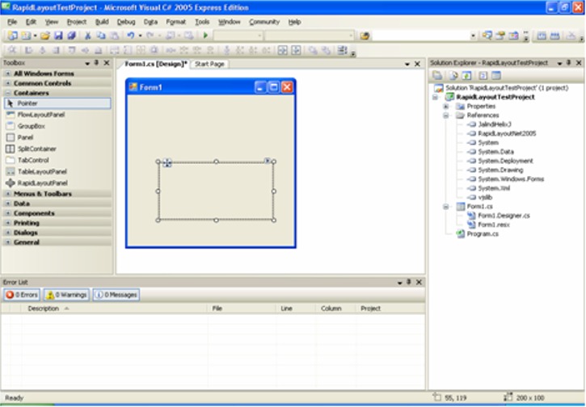
Task: Expand Menus & Toolbars toolbox group
Action: [x=8, y=194]
